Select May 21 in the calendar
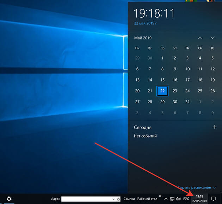Image resolution: width=222 pixels, height=204 pixels. click(150, 91)
